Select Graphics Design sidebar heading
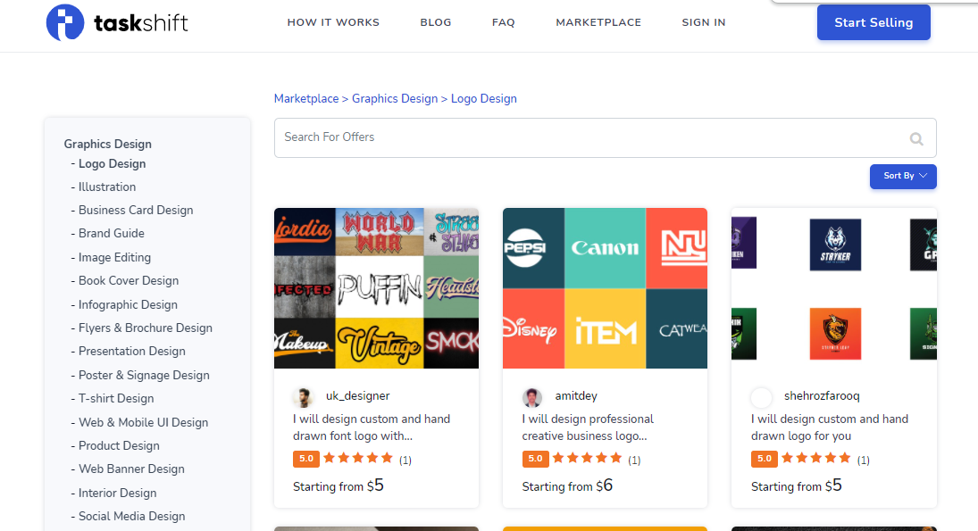 107,144
